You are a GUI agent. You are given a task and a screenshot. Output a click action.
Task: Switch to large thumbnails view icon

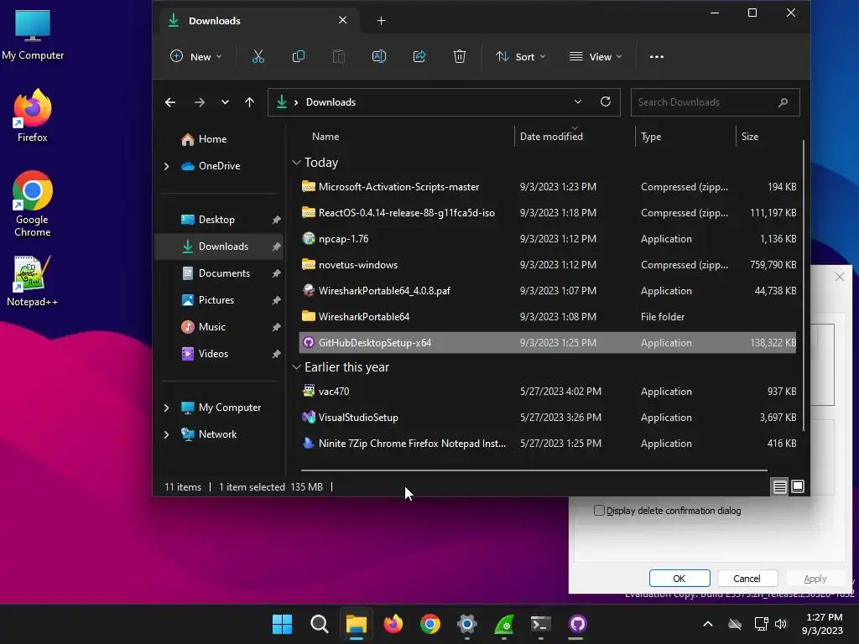(798, 486)
